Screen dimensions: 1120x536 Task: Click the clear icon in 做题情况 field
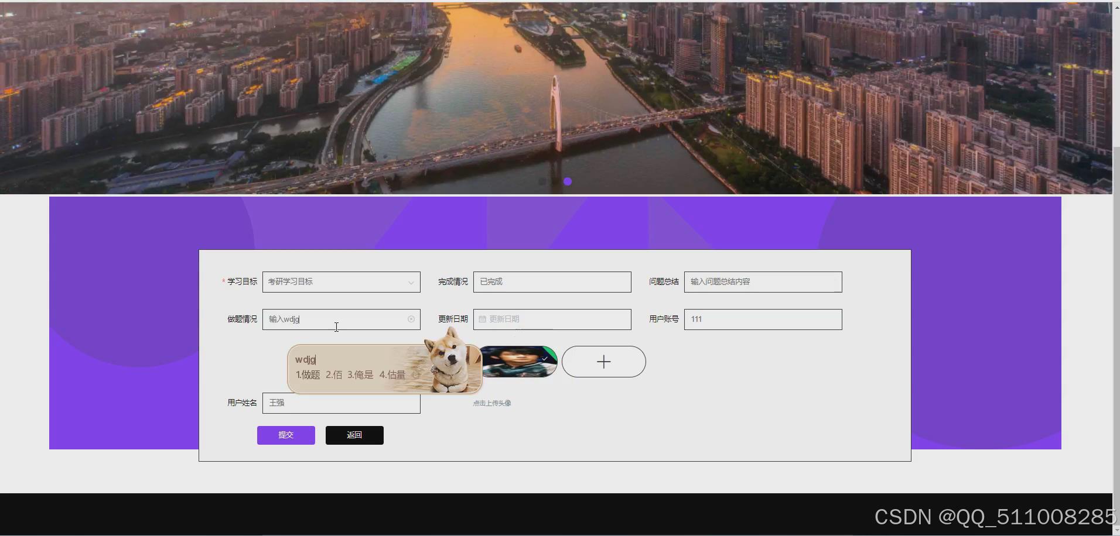tap(411, 319)
